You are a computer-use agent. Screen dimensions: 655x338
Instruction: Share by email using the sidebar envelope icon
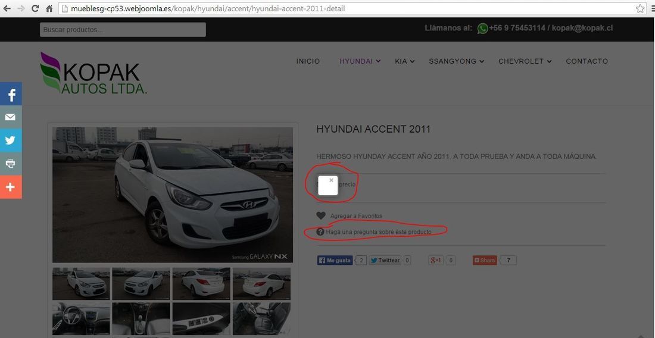(x=11, y=117)
